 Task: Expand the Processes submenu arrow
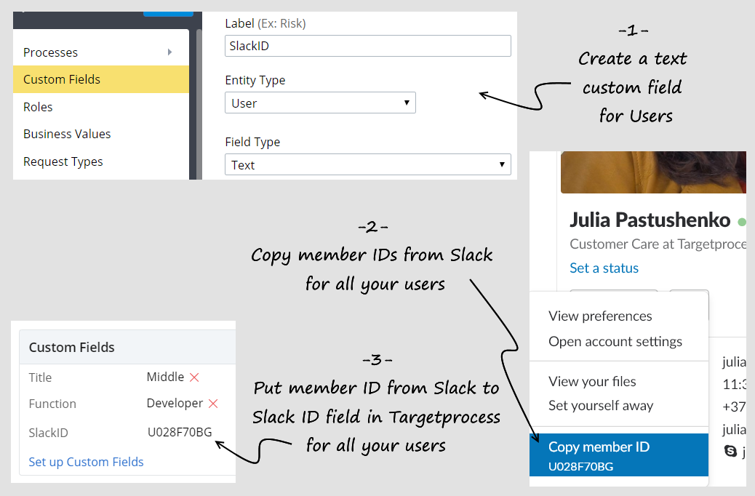[169, 52]
